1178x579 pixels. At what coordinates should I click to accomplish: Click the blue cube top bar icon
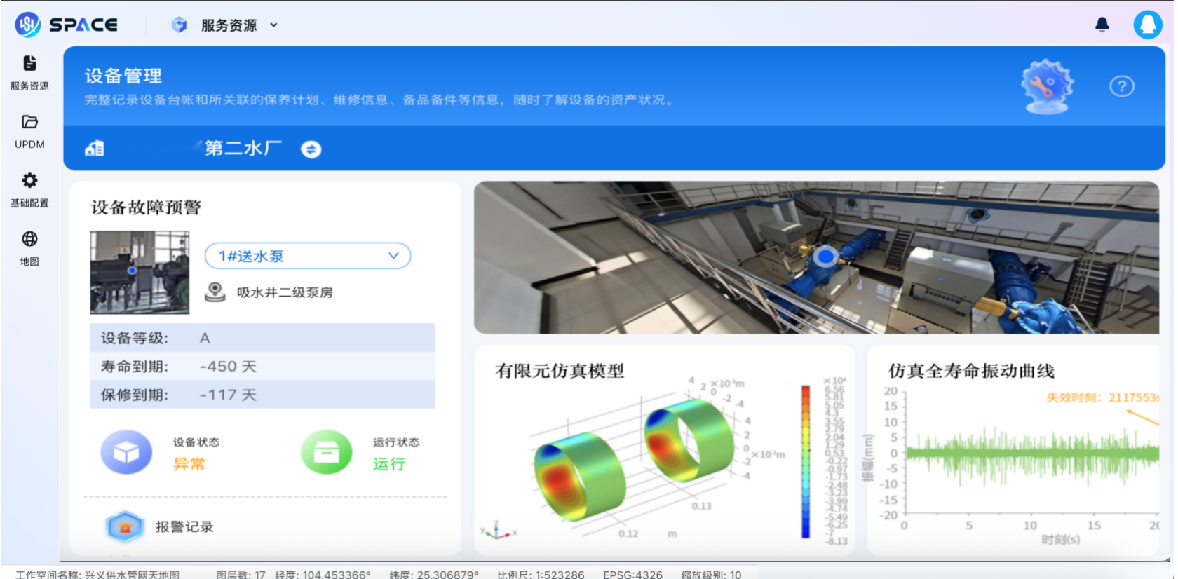(180, 25)
